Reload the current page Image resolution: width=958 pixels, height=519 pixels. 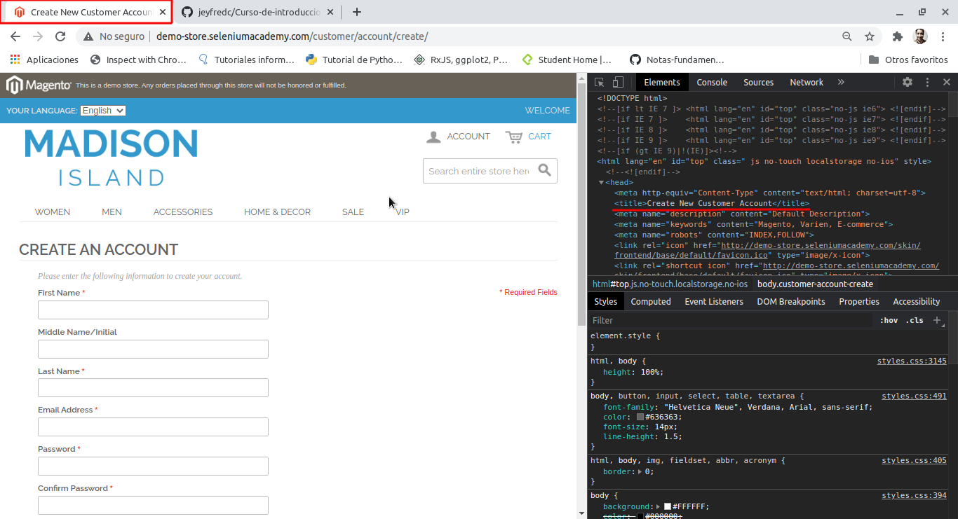coord(60,36)
